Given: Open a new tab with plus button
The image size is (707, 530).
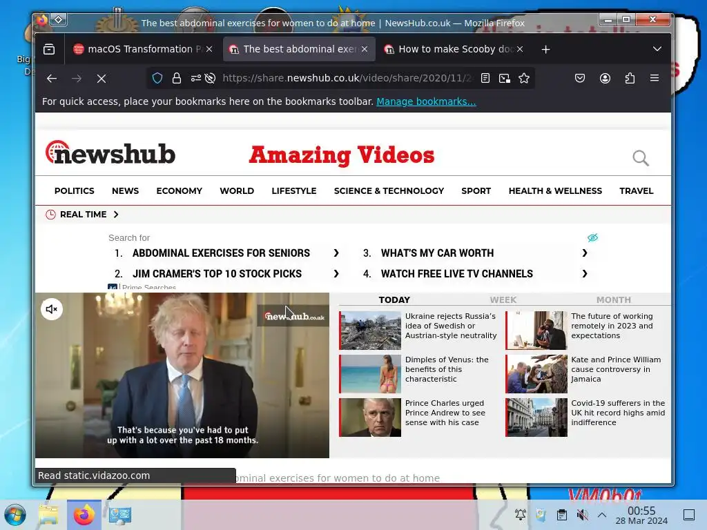Looking at the screenshot, I should point(545,49).
